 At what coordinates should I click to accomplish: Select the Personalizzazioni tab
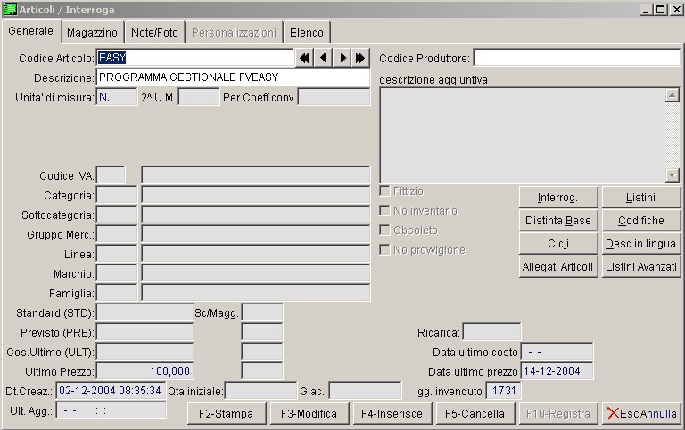point(235,33)
